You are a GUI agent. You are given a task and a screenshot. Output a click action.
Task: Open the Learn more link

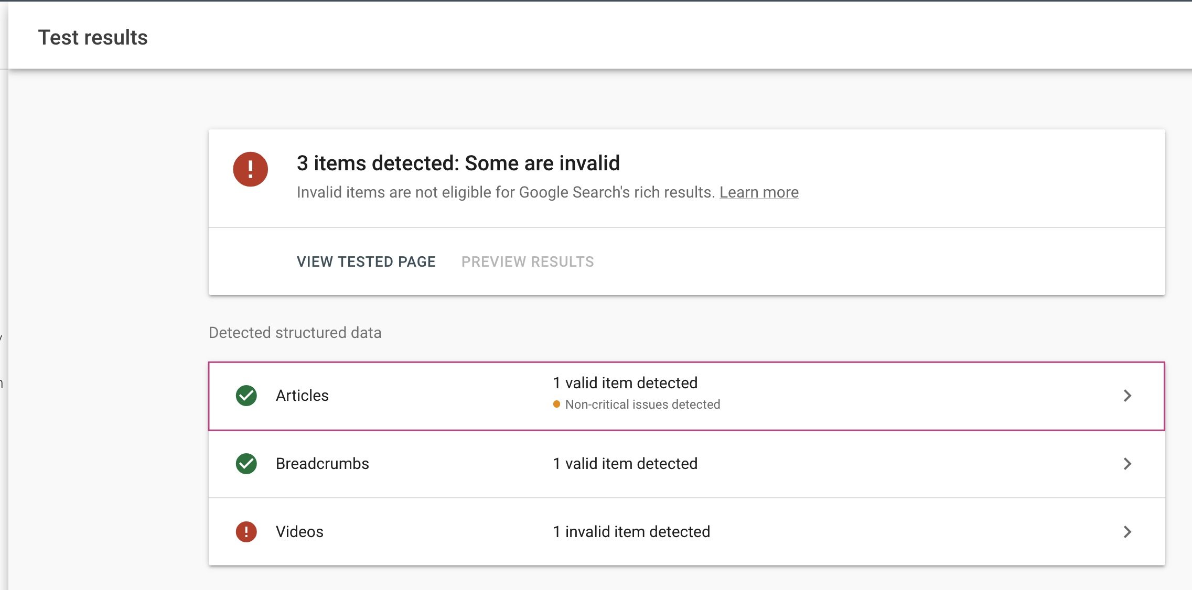coord(758,192)
